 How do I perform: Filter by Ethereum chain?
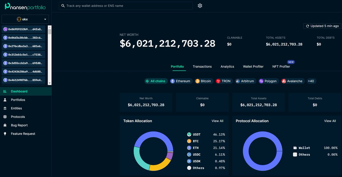[x=180, y=81]
